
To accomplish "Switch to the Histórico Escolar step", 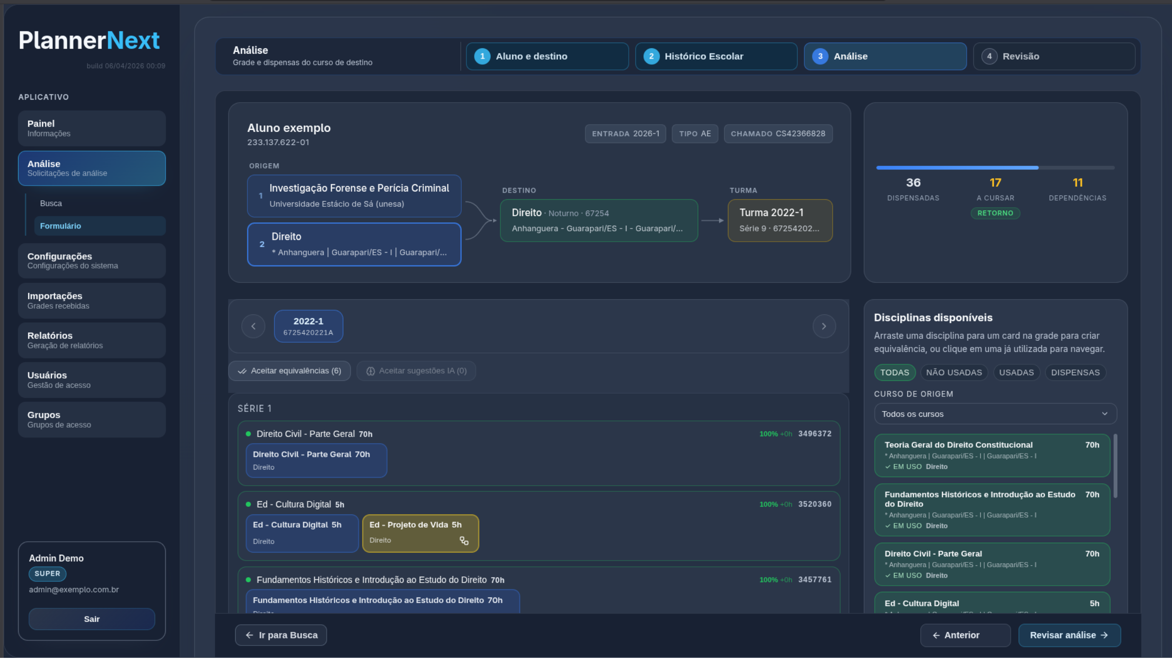I will point(716,56).
